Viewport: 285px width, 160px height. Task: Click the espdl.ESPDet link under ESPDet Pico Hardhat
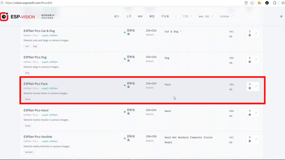point(50,141)
